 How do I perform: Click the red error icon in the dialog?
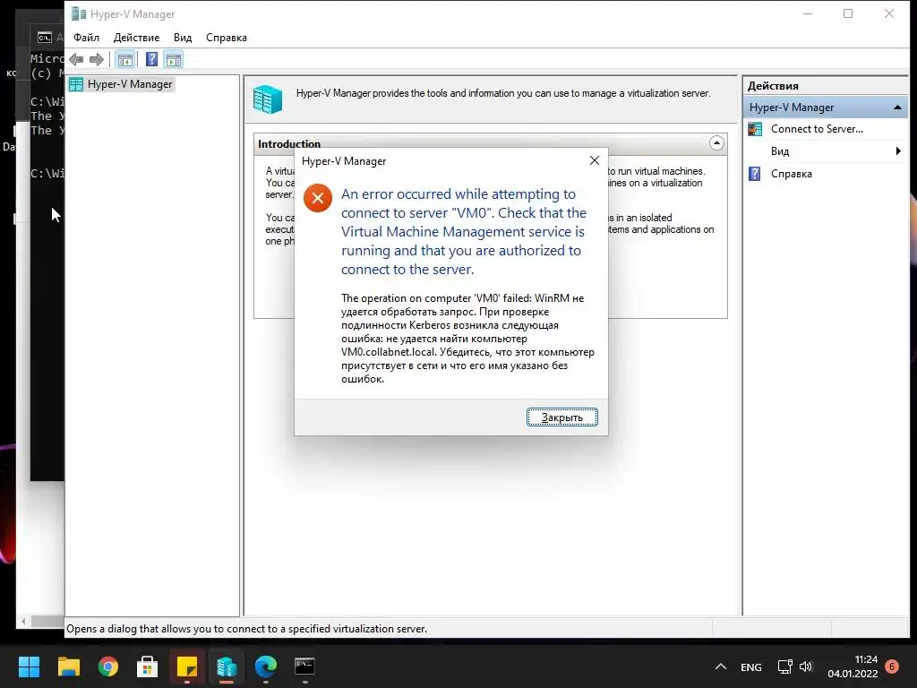(318, 198)
